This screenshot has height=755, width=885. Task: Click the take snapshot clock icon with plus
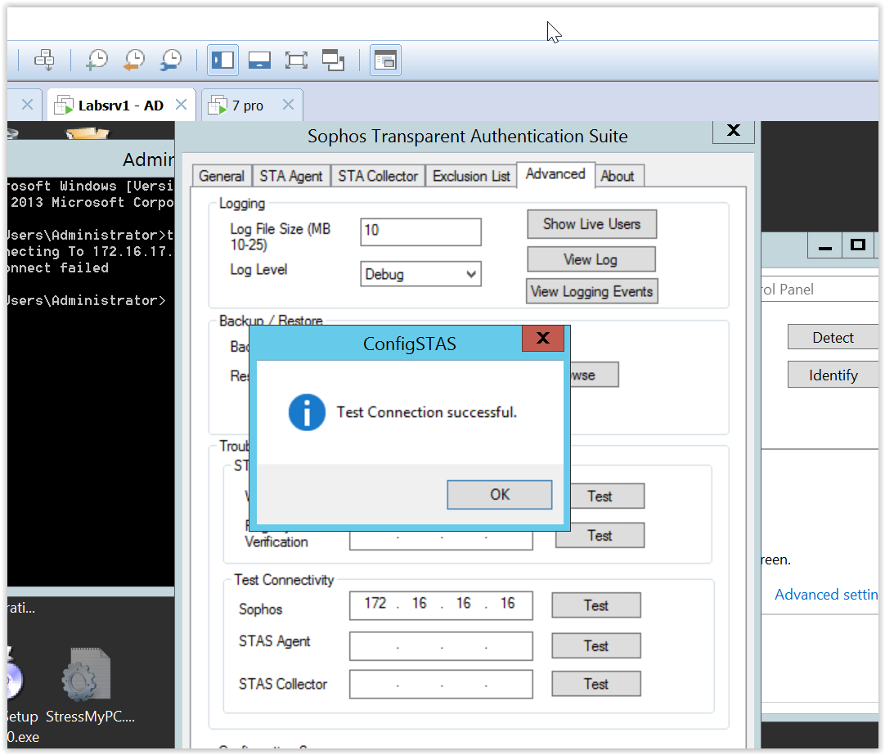click(x=97, y=60)
